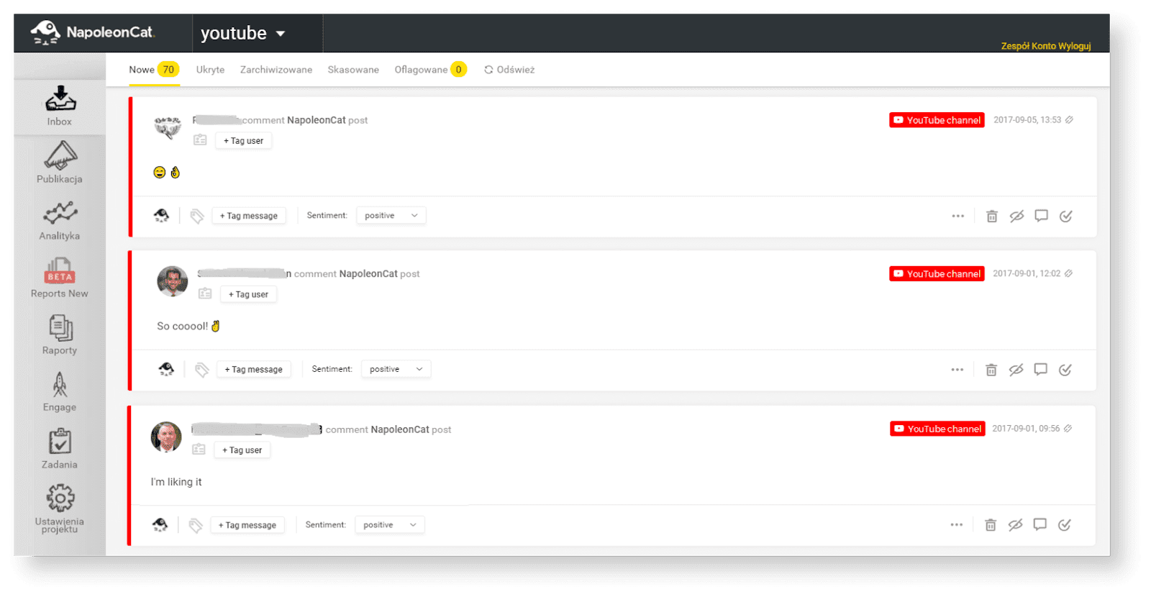Delete the 'I'm liking it' comment
The width and height of the screenshot is (1151, 597).
point(990,525)
